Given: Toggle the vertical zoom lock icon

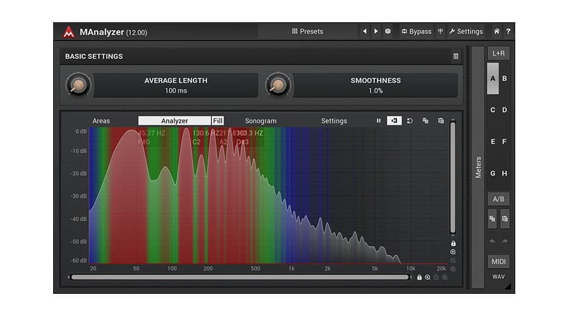Looking at the screenshot, I should [453, 243].
